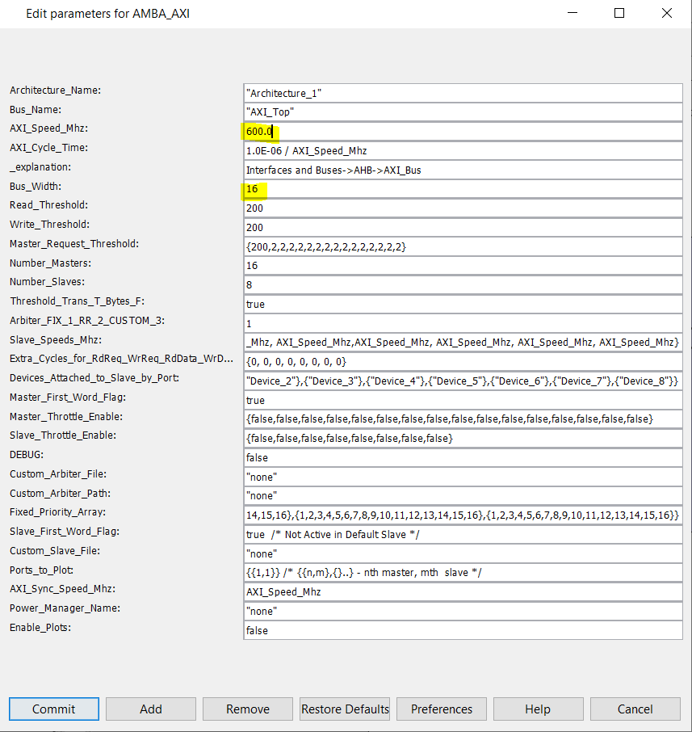Viewport: 692px width, 732px height.
Task: Maximize the Edit parameters window
Action: [619, 13]
